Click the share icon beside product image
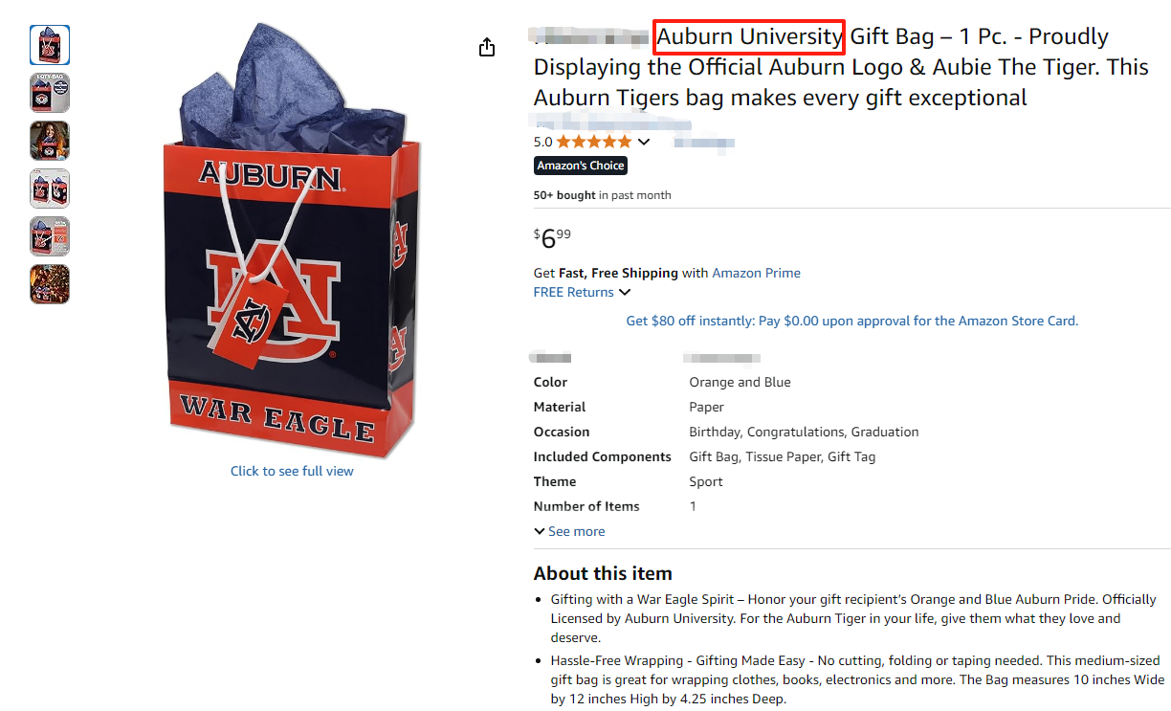1171x711 pixels. pos(487,47)
